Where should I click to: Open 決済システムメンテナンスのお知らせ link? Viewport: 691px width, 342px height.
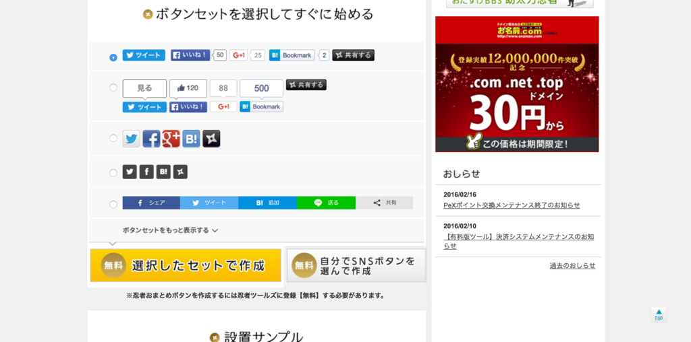(x=519, y=241)
